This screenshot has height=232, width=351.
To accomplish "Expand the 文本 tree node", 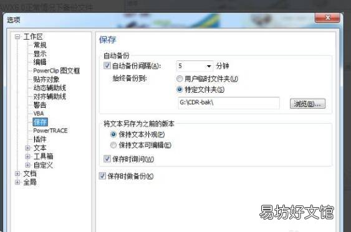I will [x=27, y=148].
